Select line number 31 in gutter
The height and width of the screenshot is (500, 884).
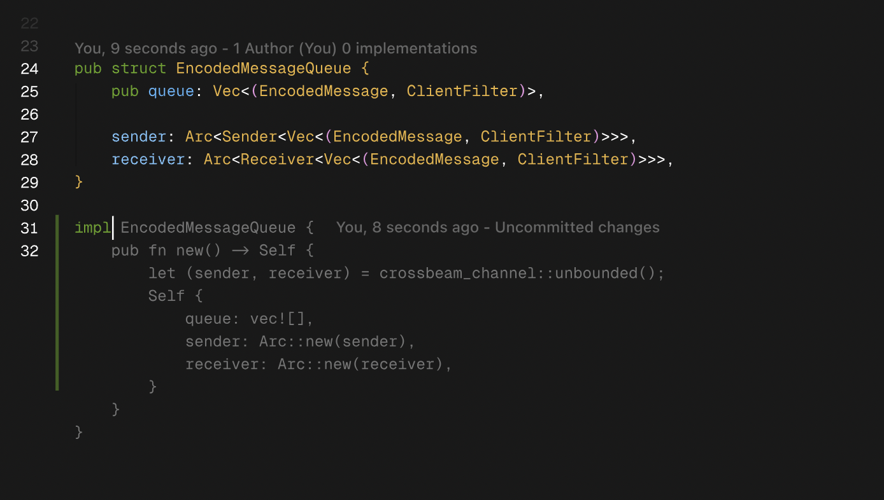coord(29,228)
